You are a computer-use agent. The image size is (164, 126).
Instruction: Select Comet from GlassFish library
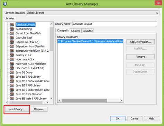pos(28,33)
